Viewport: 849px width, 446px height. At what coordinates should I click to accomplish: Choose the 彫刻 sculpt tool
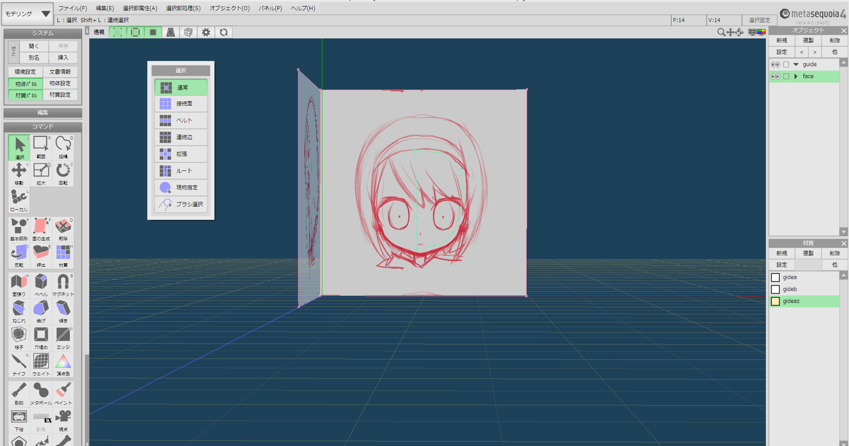point(19,394)
